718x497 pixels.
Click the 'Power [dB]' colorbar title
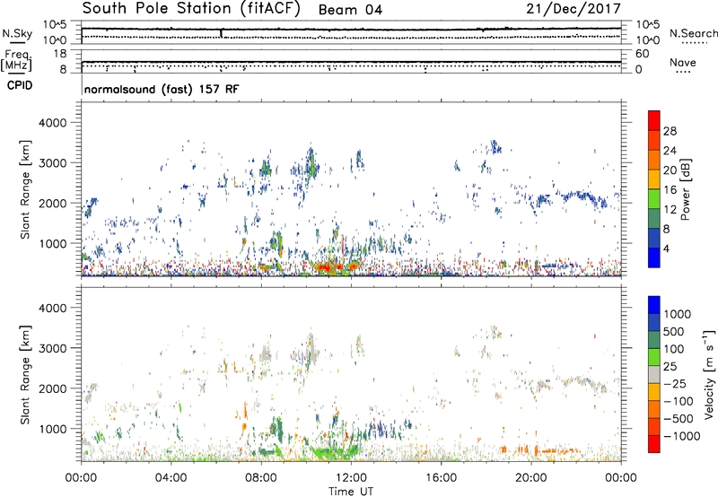[685, 189]
